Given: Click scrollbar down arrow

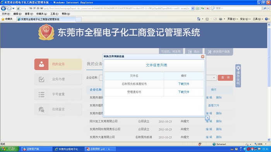Looking at the screenshot, I should [269, 140].
